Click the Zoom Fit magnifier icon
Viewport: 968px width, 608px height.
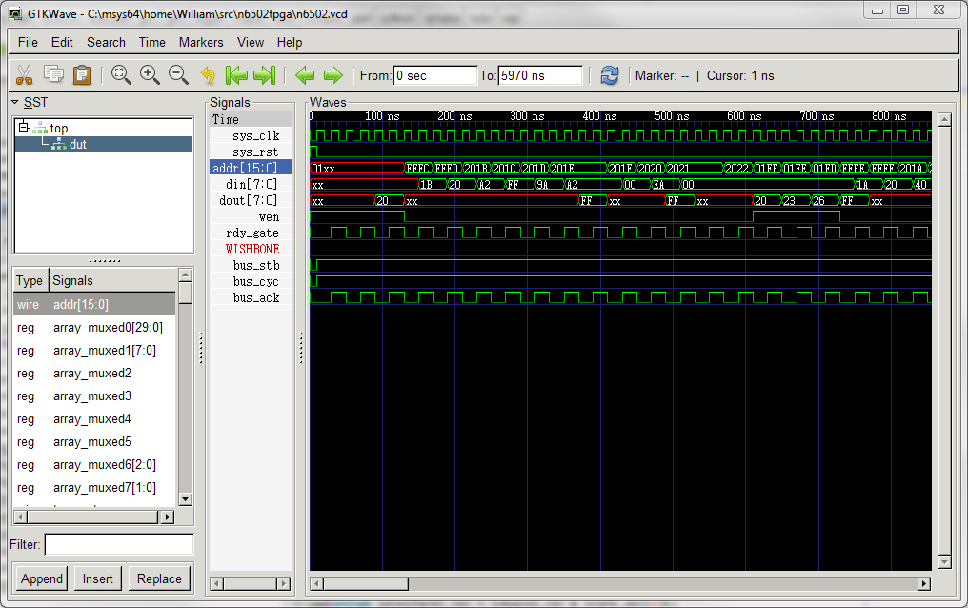pyautogui.click(x=121, y=75)
